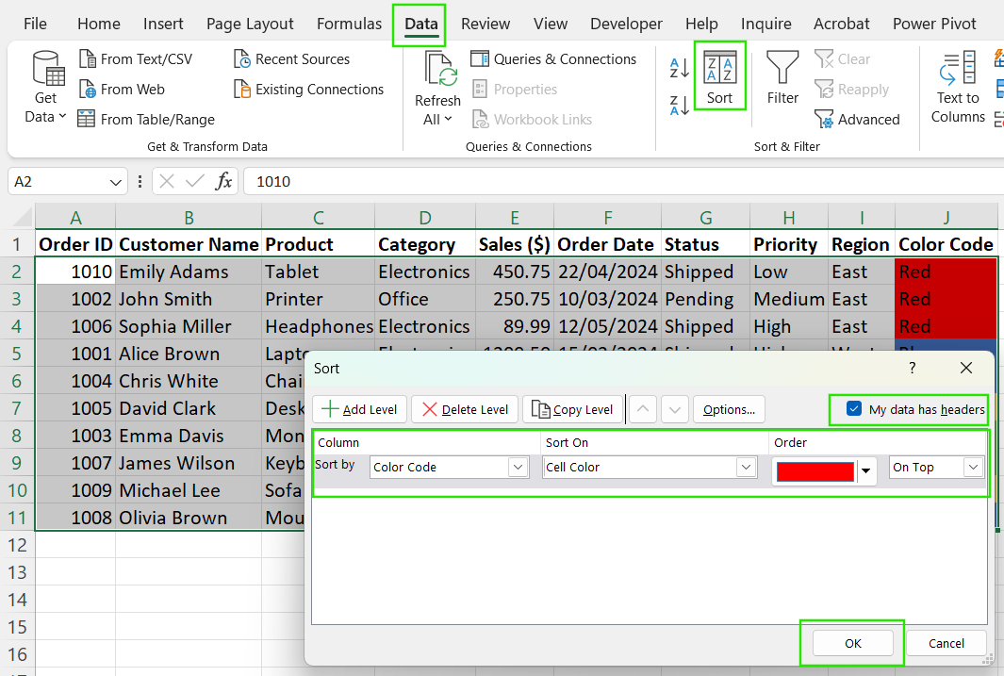Image resolution: width=1004 pixels, height=676 pixels.
Task: Import data From Text/CSV
Action: tap(135, 58)
